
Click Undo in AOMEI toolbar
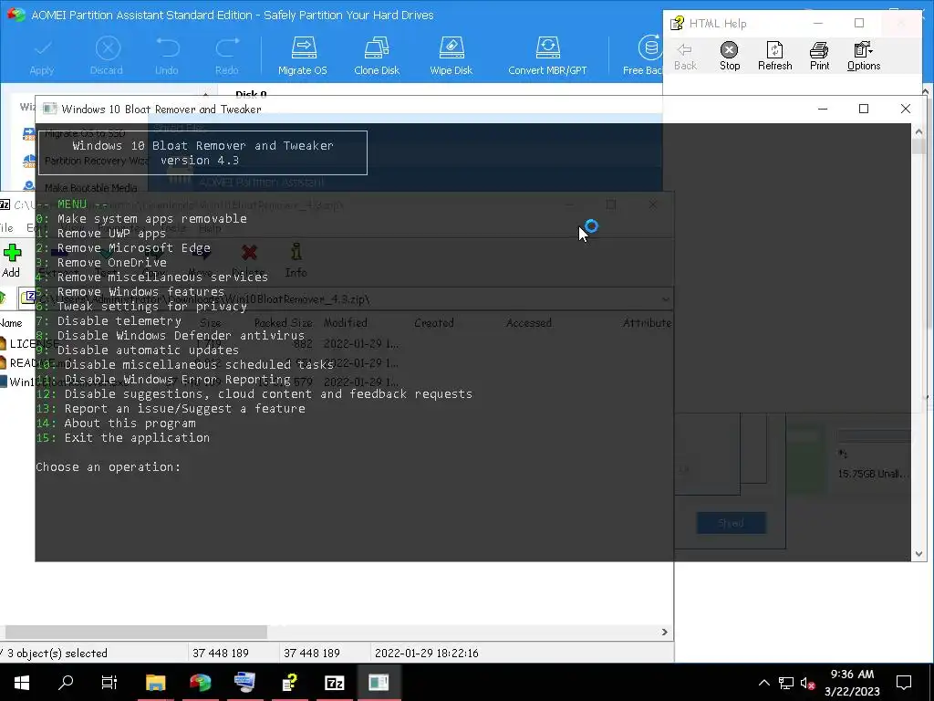tap(167, 56)
